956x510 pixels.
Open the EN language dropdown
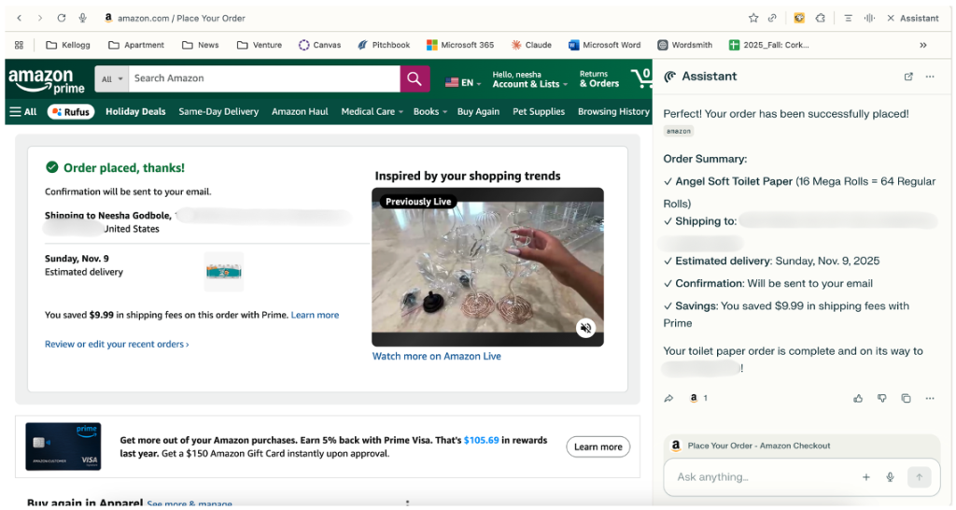point(465,83)
